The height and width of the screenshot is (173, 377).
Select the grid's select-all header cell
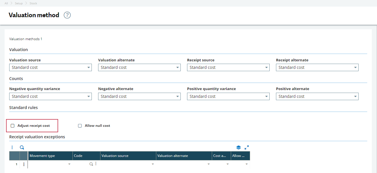(x=14, y=156)
